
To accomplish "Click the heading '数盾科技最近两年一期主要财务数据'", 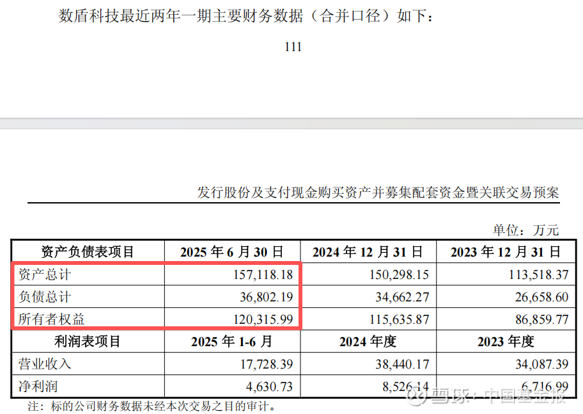I will (181, 16).
